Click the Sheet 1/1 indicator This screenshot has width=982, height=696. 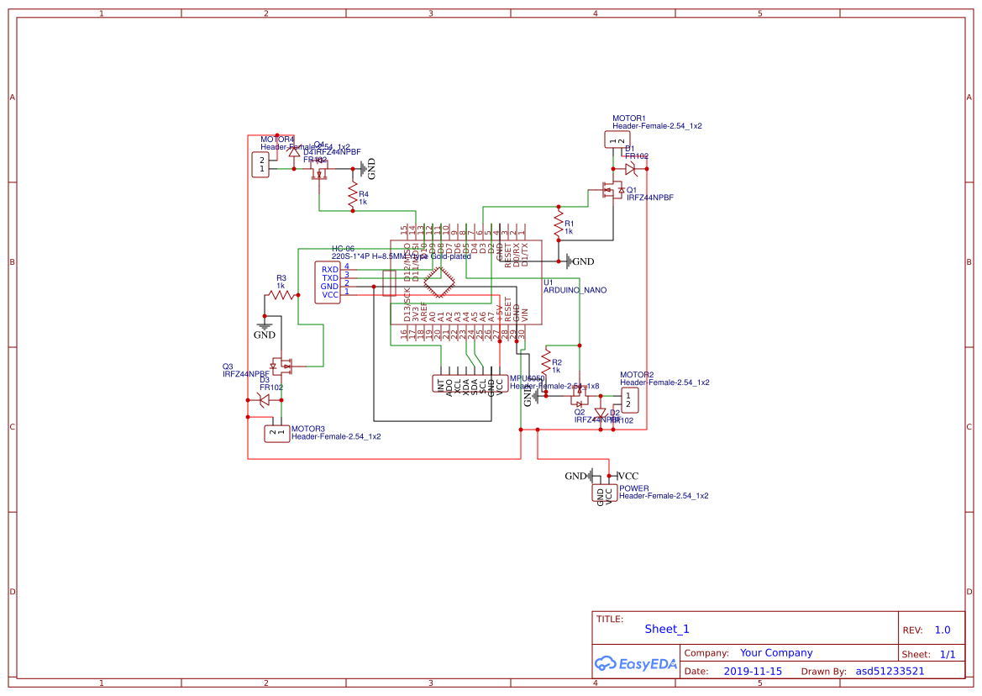pyautogui.click(x=949, y=653)
